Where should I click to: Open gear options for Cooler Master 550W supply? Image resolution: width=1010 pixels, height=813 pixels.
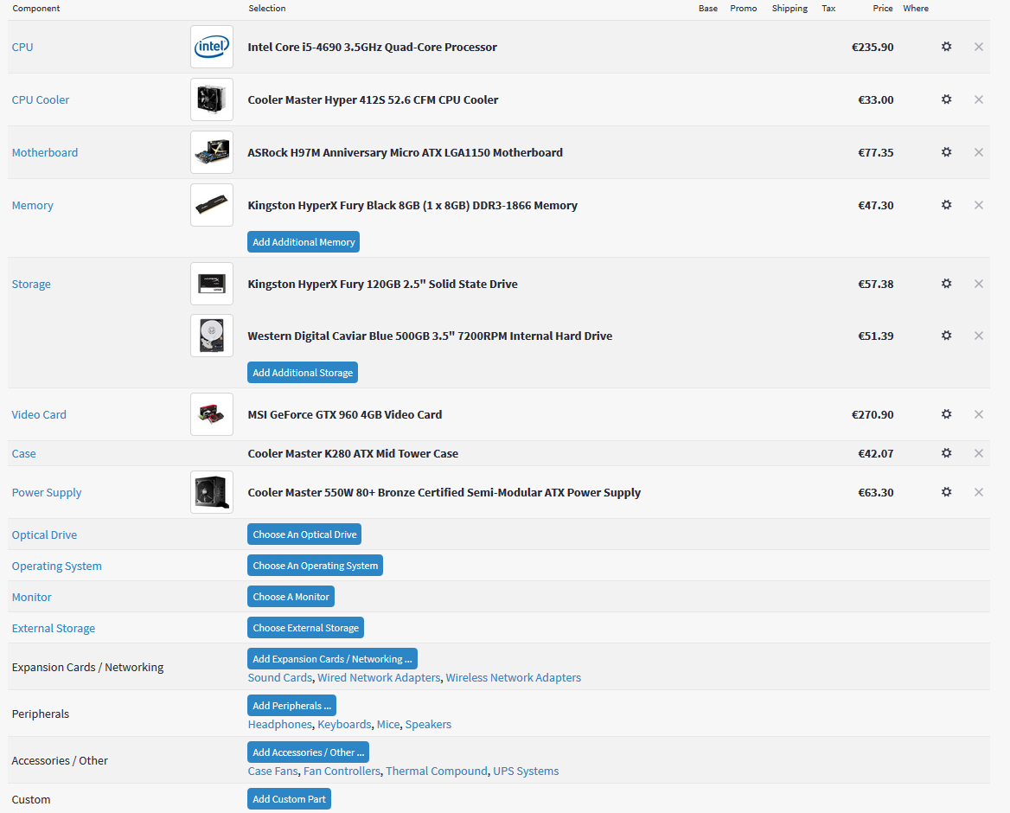coord(946,492)
